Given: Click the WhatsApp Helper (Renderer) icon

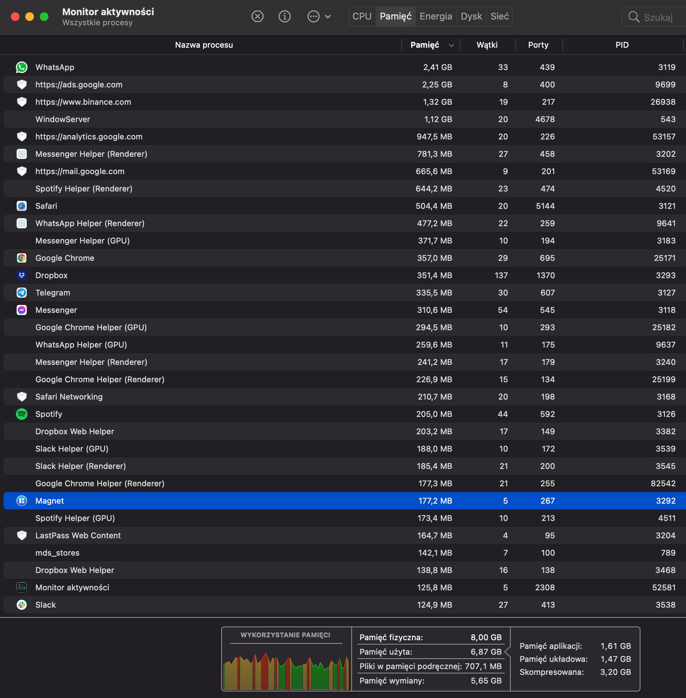Looking at the screenshot, I should pyautogui.click(x=22, y=223).
